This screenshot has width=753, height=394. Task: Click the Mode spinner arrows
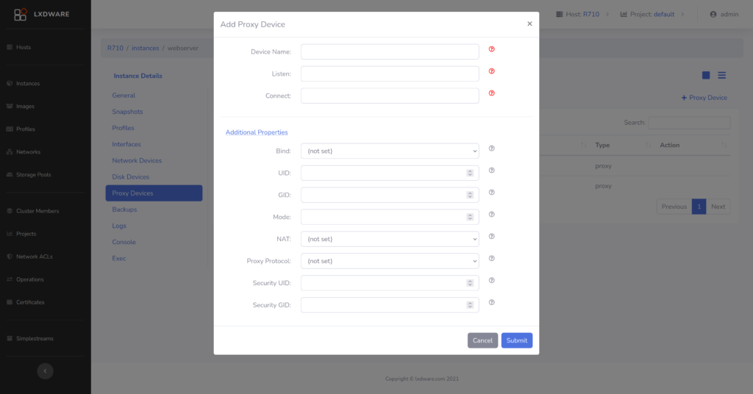pyautogui.click(x=470, y=217)
